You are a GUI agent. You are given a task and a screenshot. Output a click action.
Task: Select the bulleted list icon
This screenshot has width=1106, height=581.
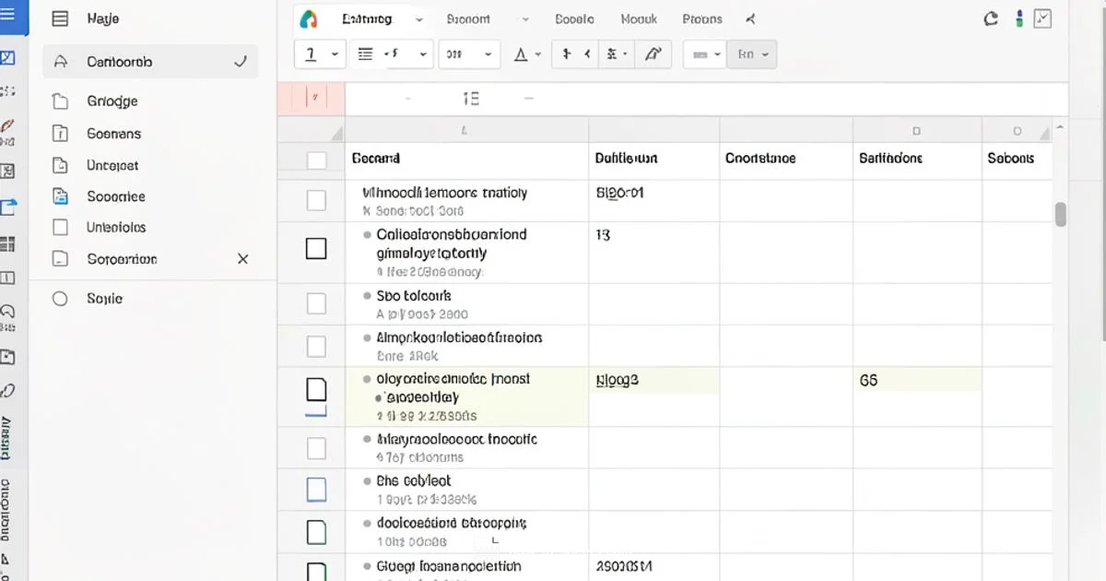pyautogui.click(x=365, y=53)
